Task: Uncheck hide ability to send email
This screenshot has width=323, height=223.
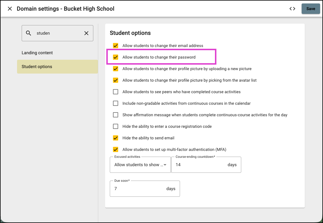Action: 116,138
